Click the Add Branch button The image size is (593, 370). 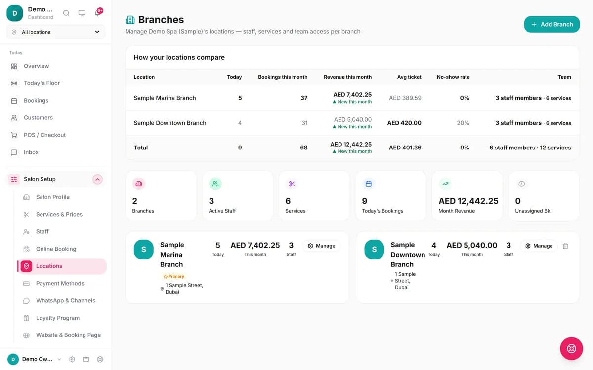coord(552,24)
